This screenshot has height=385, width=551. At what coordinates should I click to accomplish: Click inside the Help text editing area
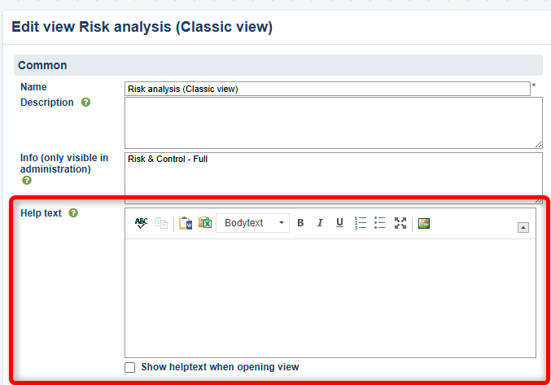point(330,297)
